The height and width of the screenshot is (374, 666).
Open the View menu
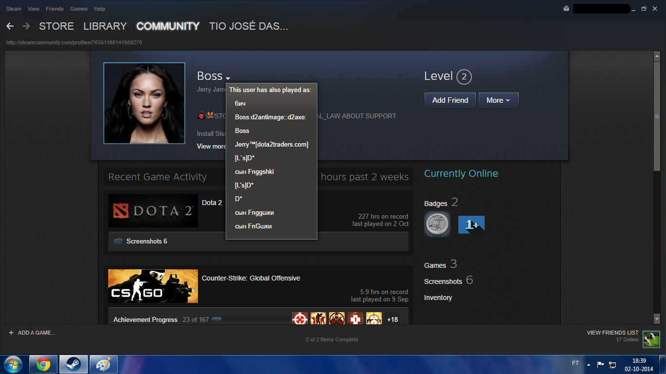34,9
